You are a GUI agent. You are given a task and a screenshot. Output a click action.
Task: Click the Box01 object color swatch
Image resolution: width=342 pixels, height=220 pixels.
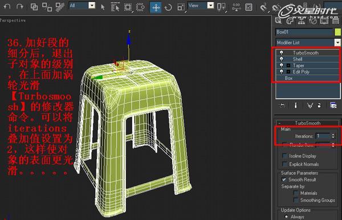[x=337, y=32]
